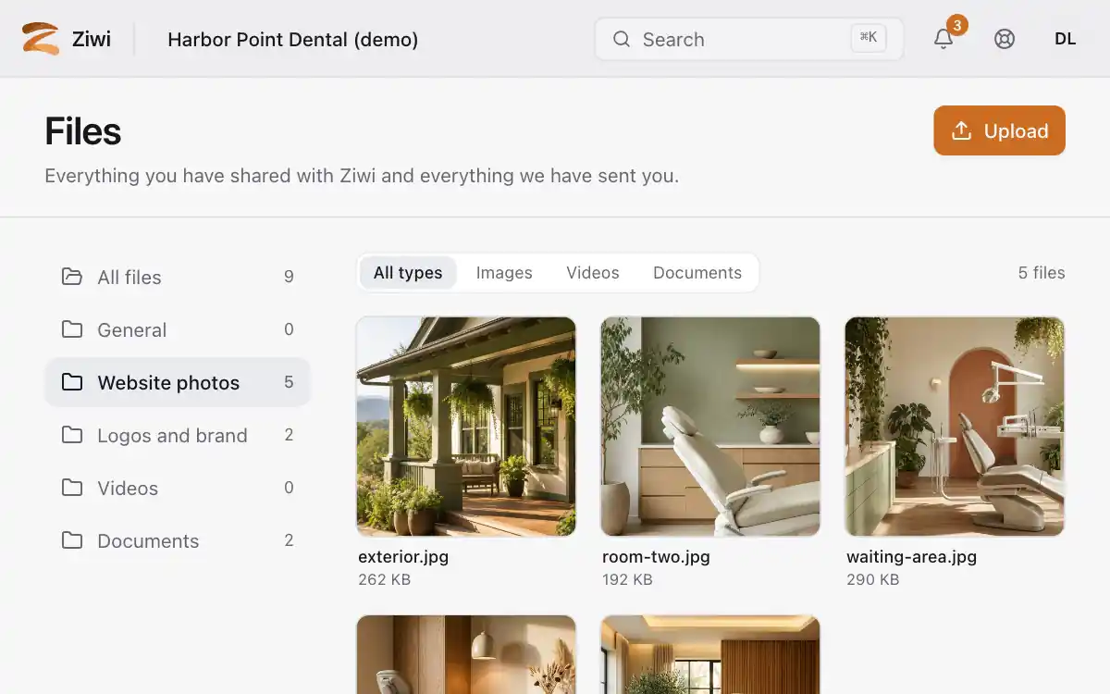Click the Documents folder icon in sidebar
This screenshot has height=694, width=1110.
[71, 540]
